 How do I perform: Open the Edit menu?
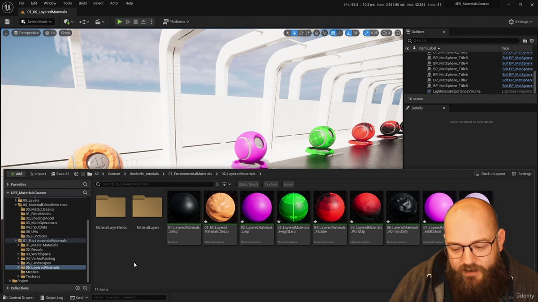(34, 3)
